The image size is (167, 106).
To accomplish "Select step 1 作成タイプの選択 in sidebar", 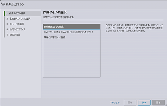I will pos(23,13).
